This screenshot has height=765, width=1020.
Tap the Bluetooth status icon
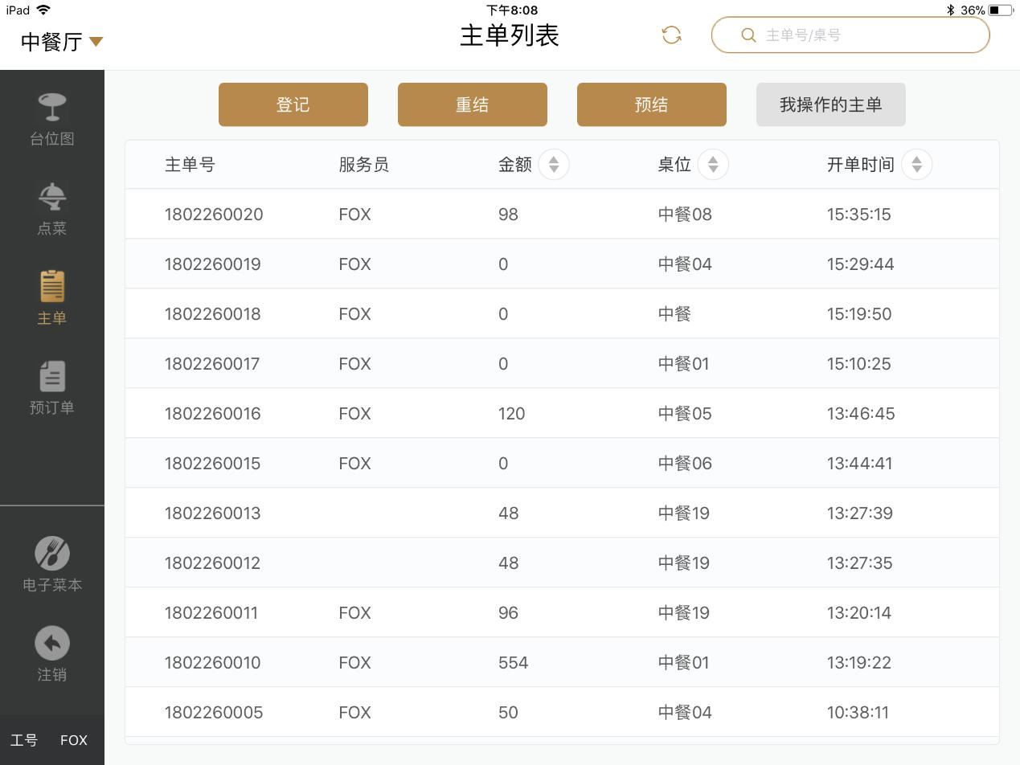(x=950, y=10)
